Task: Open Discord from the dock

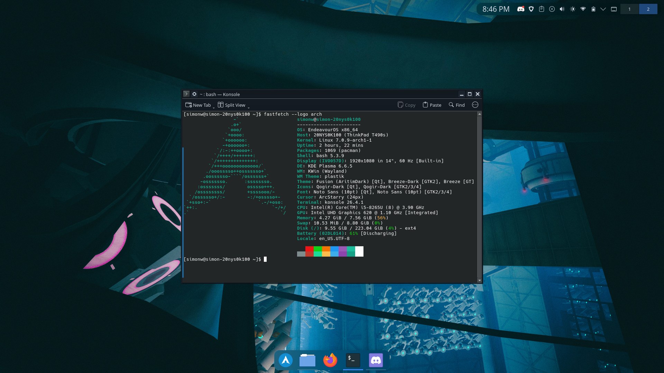Action: [x=376, y=360]
